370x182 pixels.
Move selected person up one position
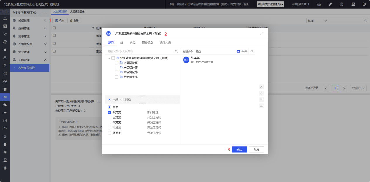262,93
